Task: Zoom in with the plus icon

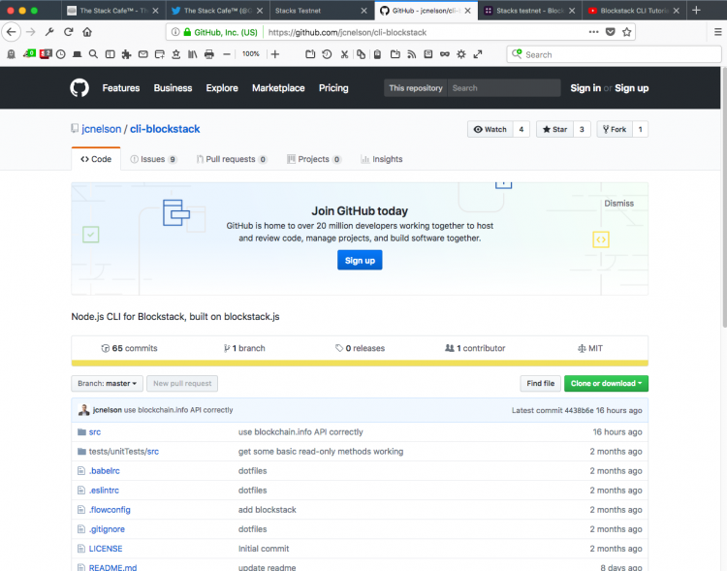Action: pyautogui.click(x=275, y=54)
